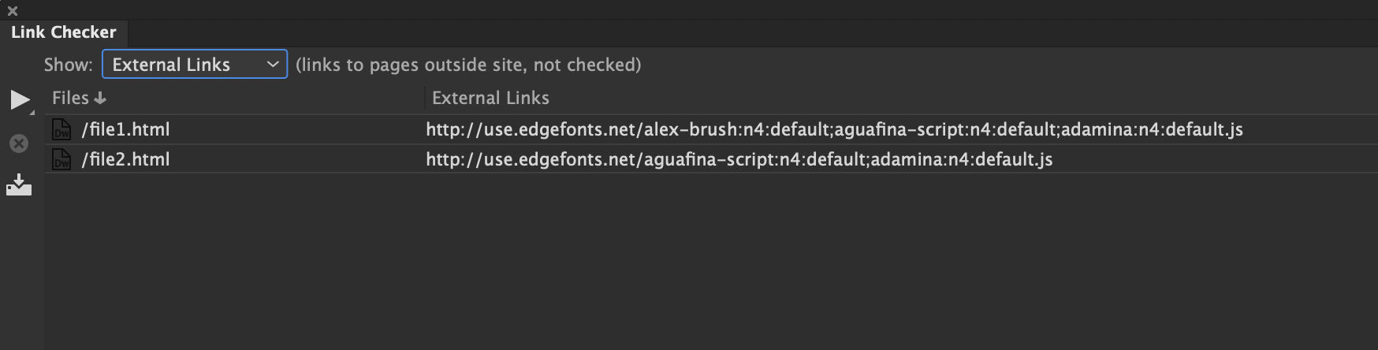Open the flyout triangle under Check Links
The image size is (1378, 350).
pos(32,113)
